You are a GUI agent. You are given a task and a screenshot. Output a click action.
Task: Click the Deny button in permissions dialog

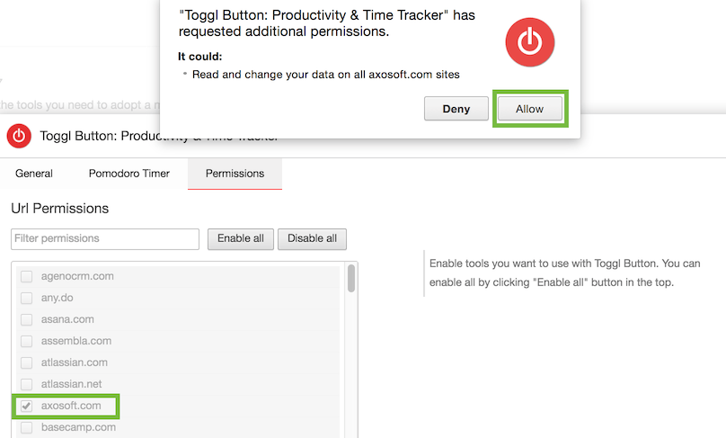[456, 109]
